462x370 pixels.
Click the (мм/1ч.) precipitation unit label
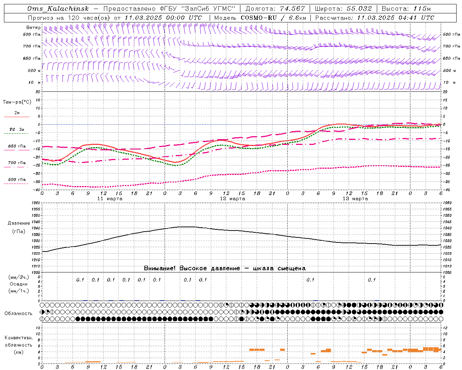[x=18, y=291]
